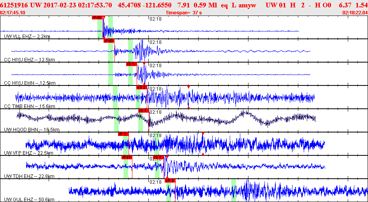The height and width of the screenshot is (202, 368).
Task: Click the red down-triangle on CC HIYU EHN trace
Action: [144, 64]
